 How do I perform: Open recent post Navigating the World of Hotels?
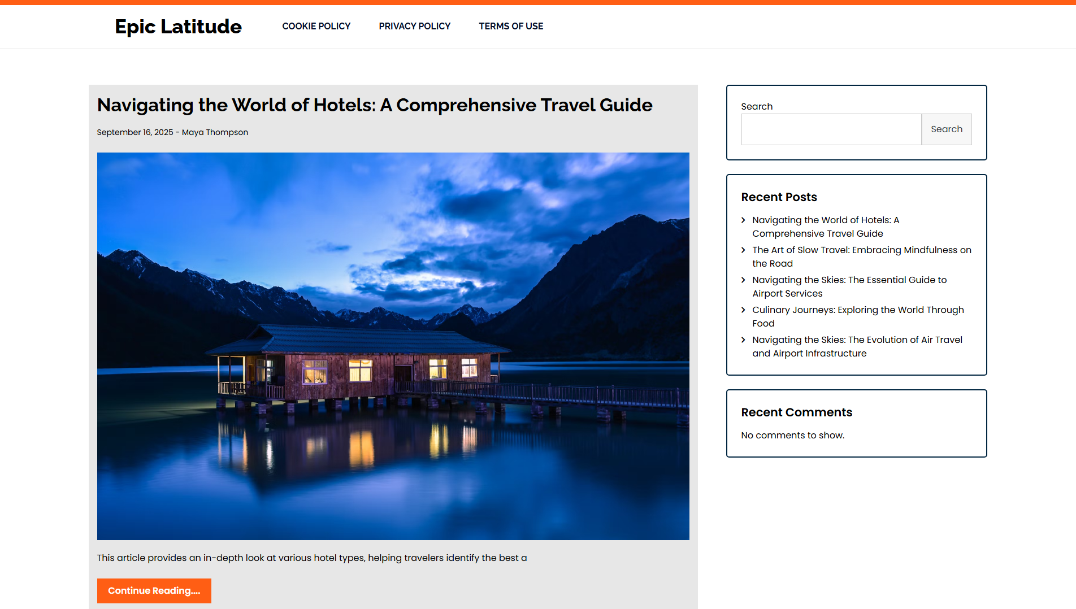point(826,227)
